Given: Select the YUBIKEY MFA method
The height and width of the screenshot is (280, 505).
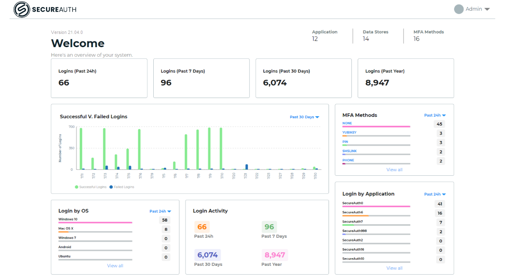Looking at the screenshot, I should [x=348, y=132].
